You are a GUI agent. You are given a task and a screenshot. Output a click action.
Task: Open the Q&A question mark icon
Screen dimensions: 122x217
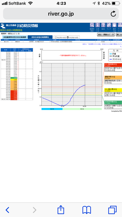pos(103,25)
